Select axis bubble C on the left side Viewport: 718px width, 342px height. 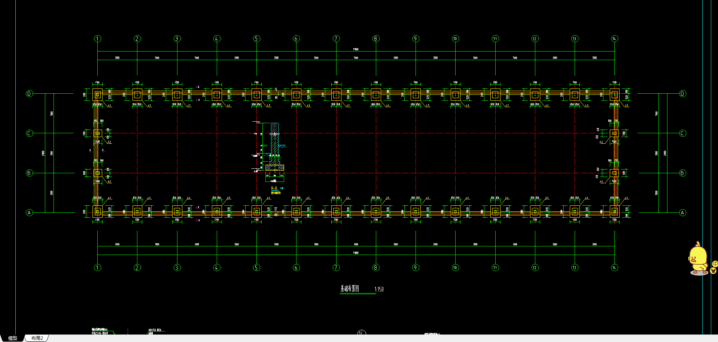pos(29,133)
